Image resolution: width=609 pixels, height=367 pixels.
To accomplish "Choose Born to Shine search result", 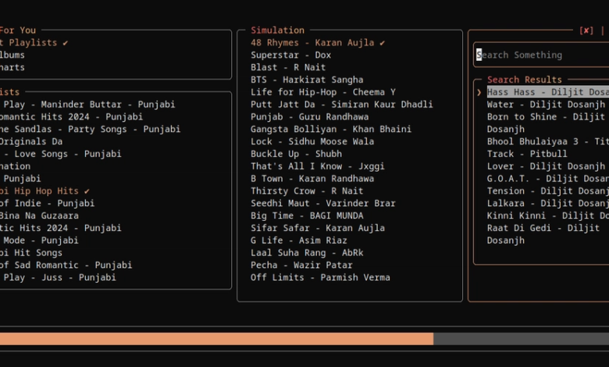I will pyautogui.click(x=546, y=123).
